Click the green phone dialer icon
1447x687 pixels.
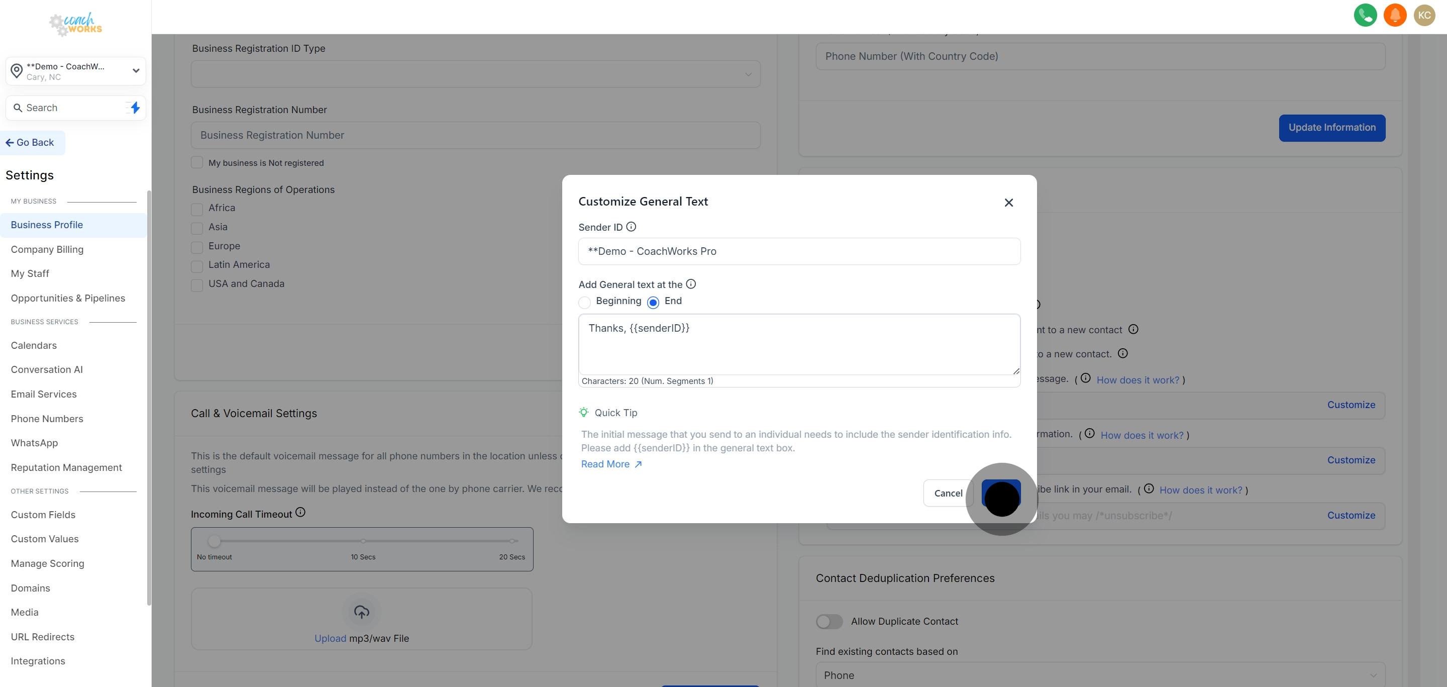tap(1365, 15)
